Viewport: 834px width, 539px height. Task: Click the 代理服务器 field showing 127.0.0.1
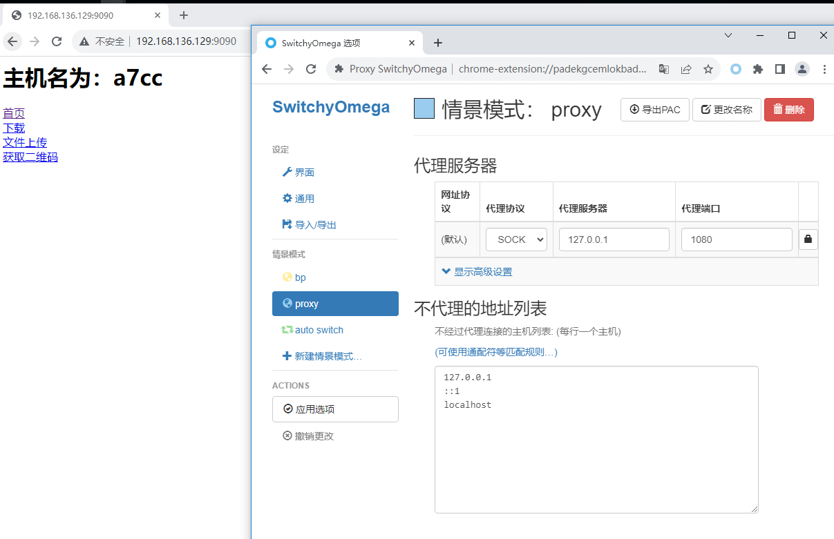pyautogui.click(x=614, y=239)
